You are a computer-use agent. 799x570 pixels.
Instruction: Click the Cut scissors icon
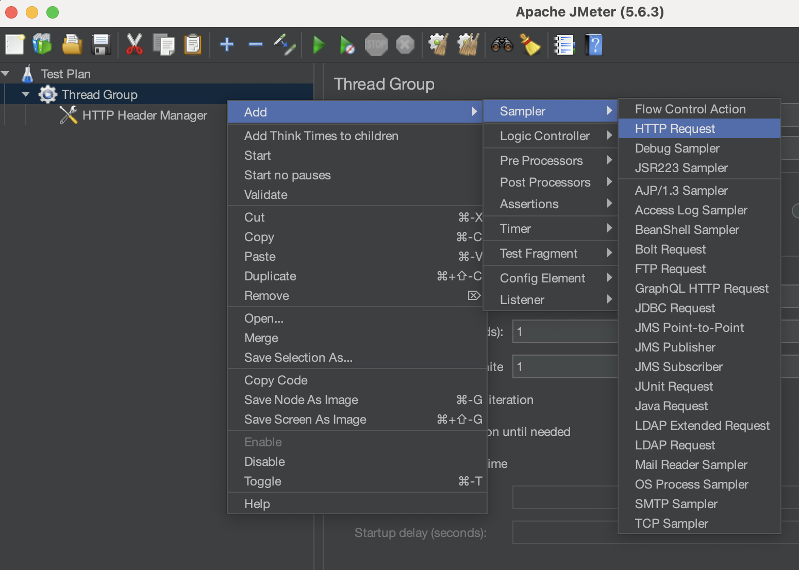click(x=134, y=44)
